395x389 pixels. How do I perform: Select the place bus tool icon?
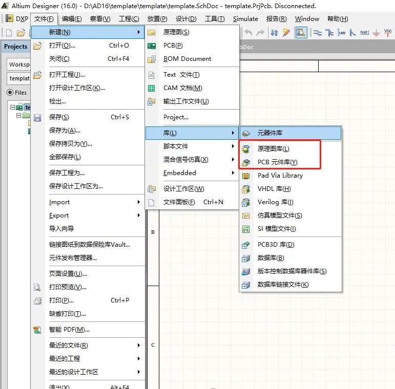(x=329, y=33)
